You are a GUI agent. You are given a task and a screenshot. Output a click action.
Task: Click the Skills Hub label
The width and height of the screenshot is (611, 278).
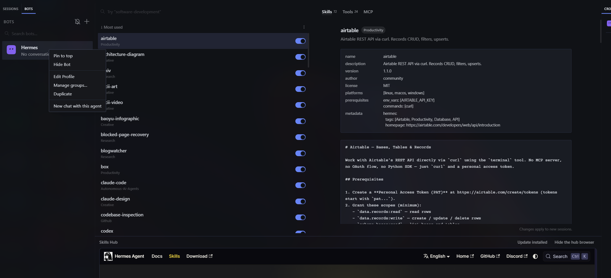point(108,242)
